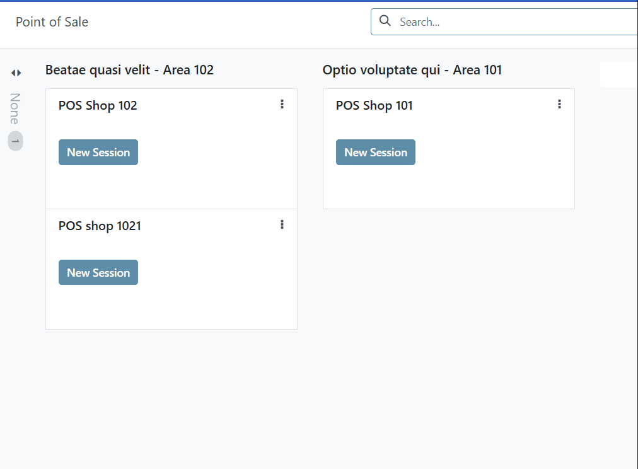The height and width of the screenshot is (469, 638).
Task: Click the count badge showing 1 in the sidebar
Action: (x=14, y=141)
